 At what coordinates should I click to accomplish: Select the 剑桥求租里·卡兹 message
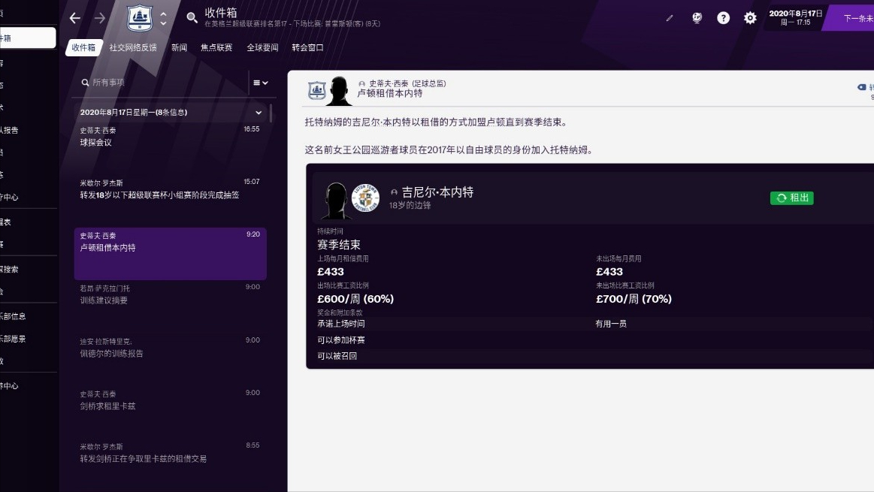[x=170, y=400]
